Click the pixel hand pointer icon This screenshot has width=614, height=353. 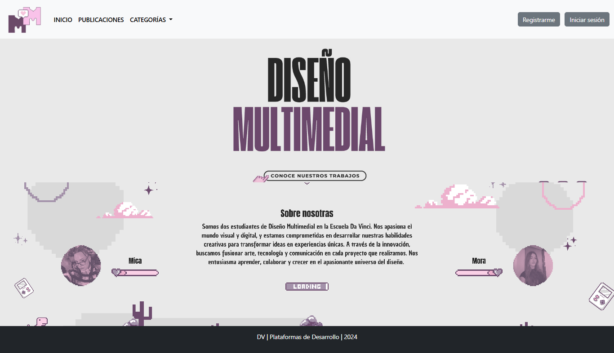[x=259, y=178]
